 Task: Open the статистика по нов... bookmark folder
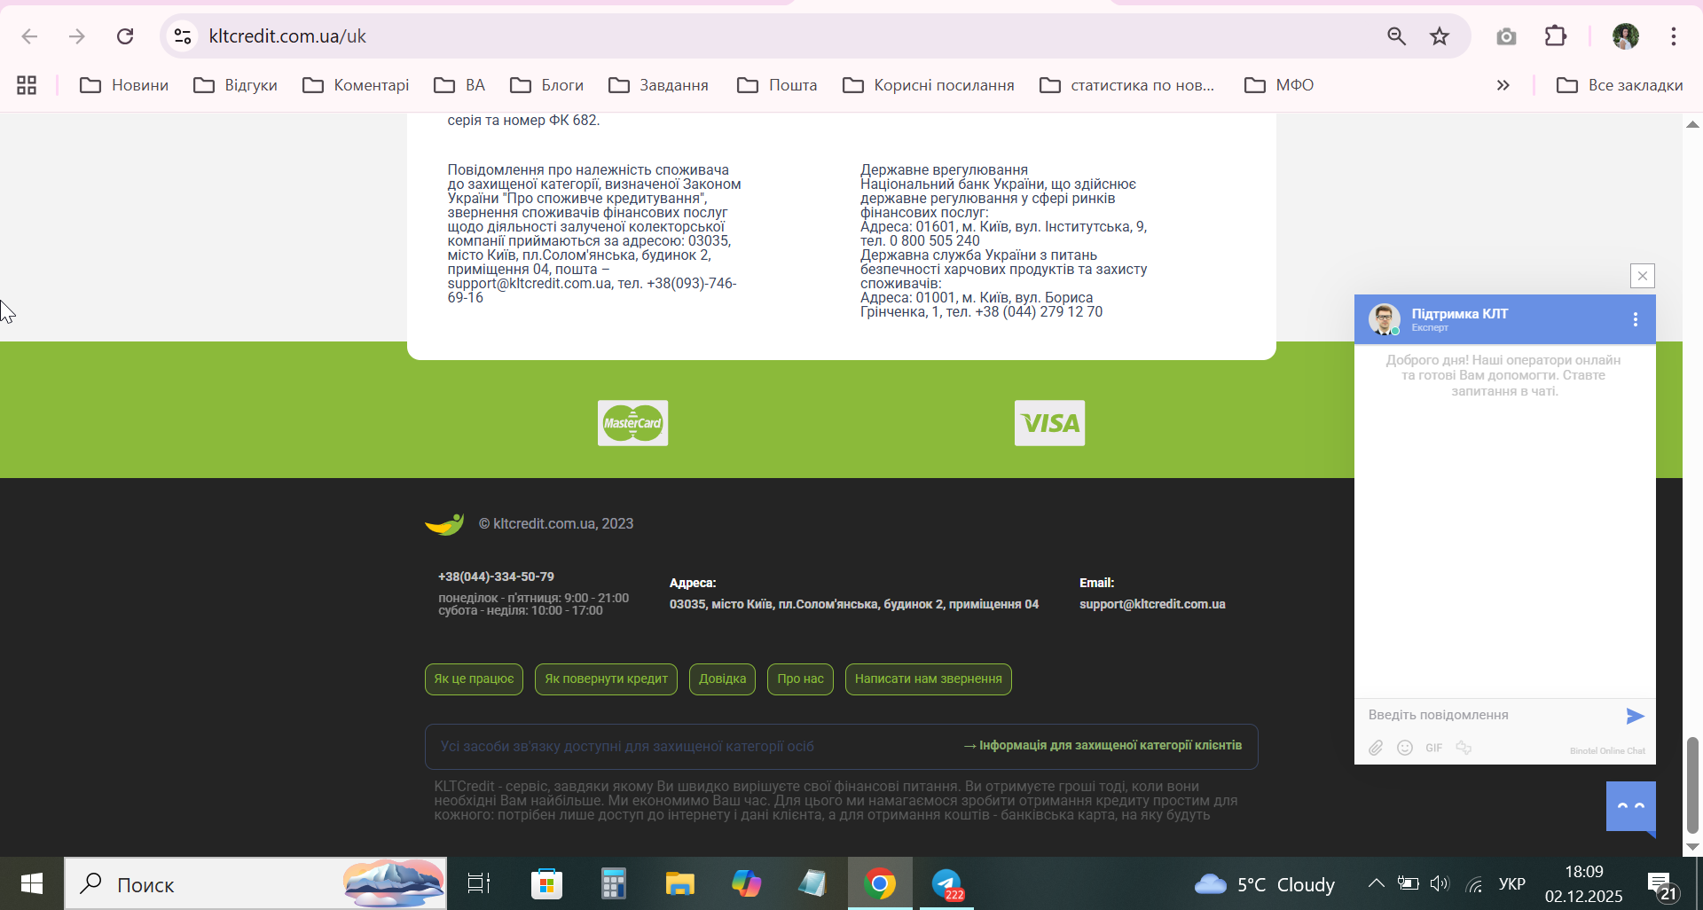click(x=1127, y=85)
